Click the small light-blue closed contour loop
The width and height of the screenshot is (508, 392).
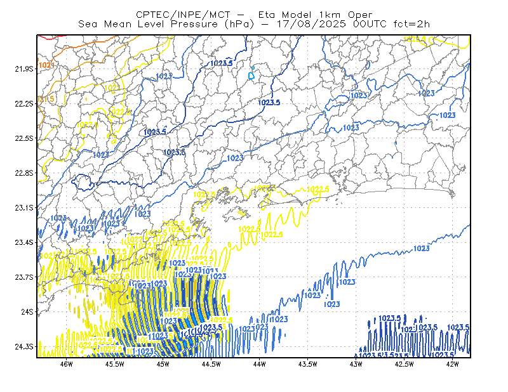[251, 75]
